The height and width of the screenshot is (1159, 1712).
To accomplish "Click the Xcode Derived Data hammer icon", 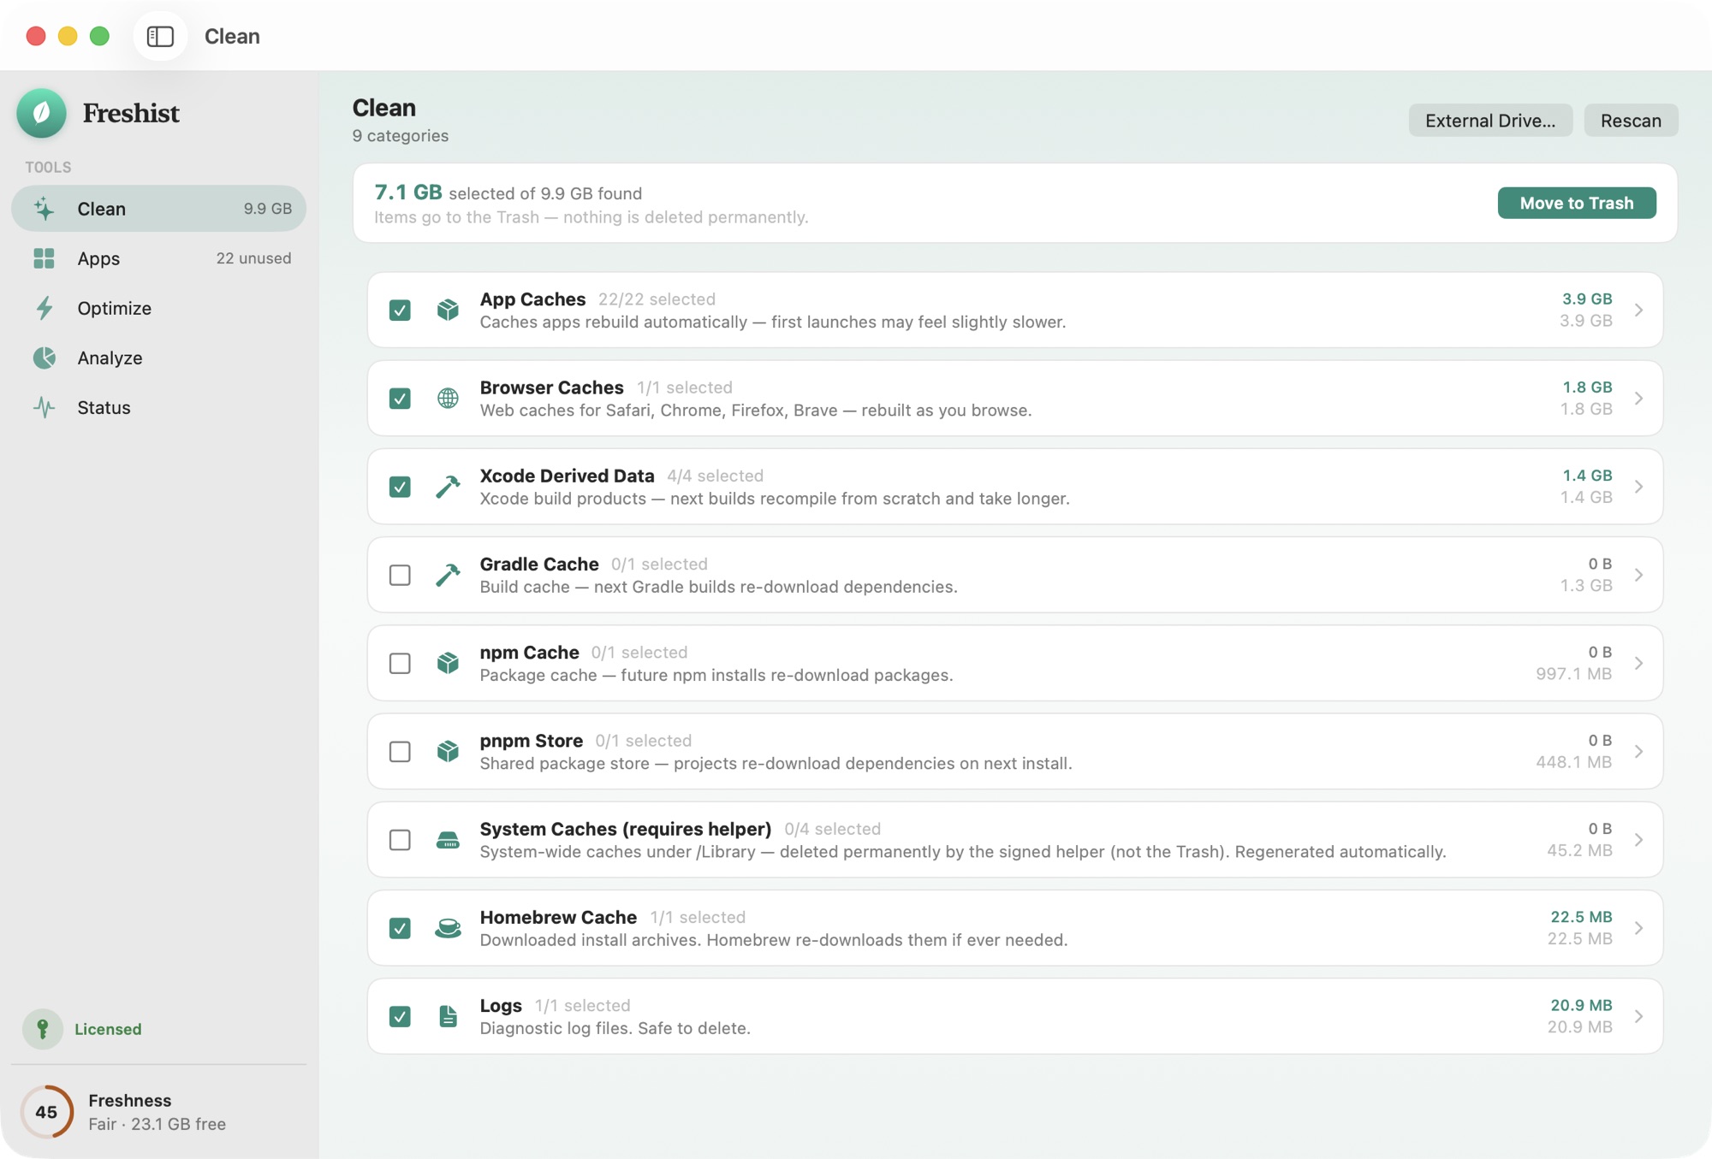I will coord(448,486).
